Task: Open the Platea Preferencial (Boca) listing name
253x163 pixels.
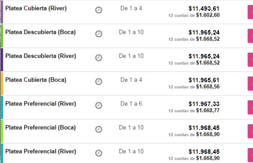Action: [x=40, y=128]
